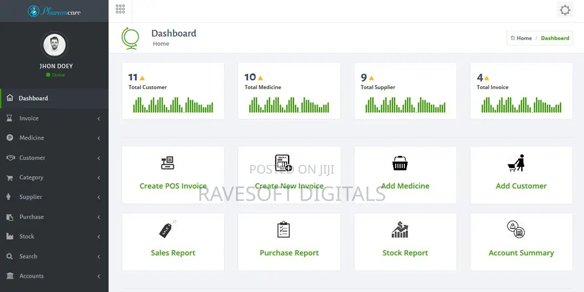Click the Add Customer shopper icon
The image size is (584, 292).
click(x=516, y=163)
